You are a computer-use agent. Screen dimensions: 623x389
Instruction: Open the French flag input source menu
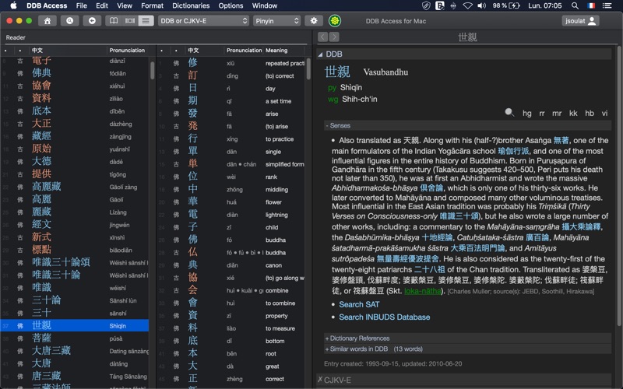(591, 5)
